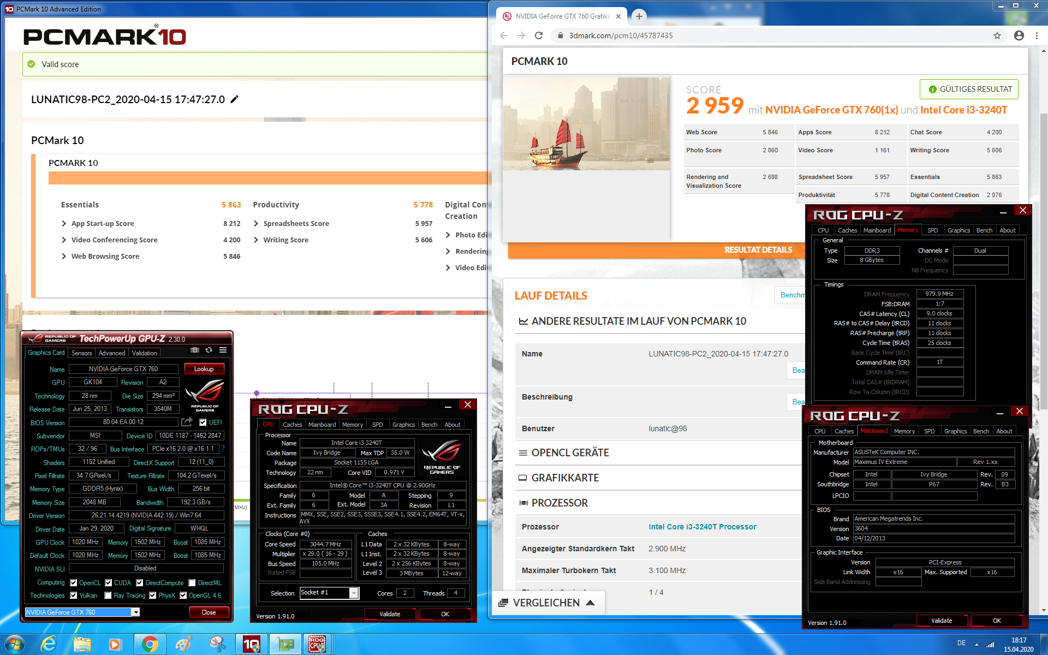Viewport: 1048px width, 655px height.
Task: Open Windows Media Player taskbar icon
Action: tap(115, 644)
